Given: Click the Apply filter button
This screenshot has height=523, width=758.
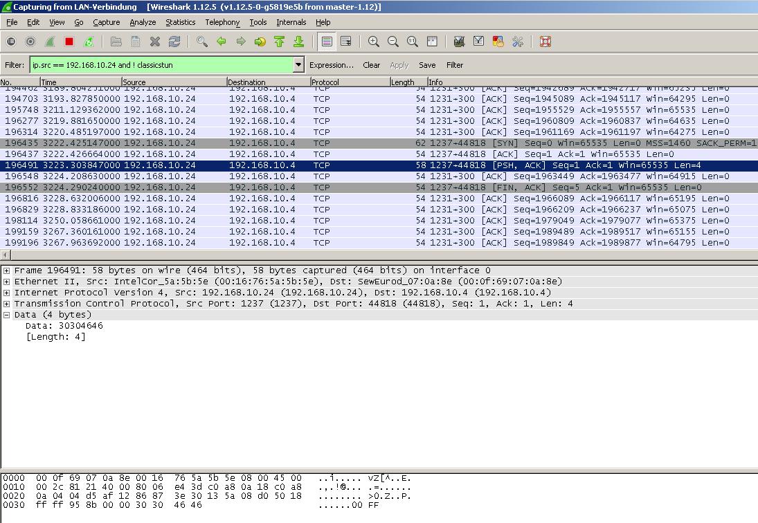Looking at the screenshot, I should click(399, 65).
